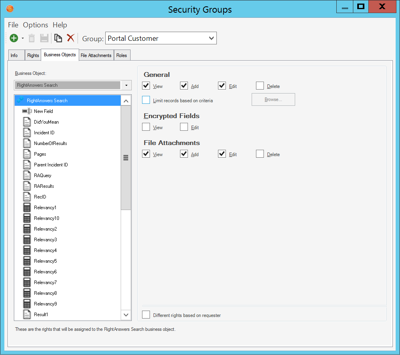Open dropdown arrow beside the add icon
The image size is (400, 355).
(x=23, y=38)
